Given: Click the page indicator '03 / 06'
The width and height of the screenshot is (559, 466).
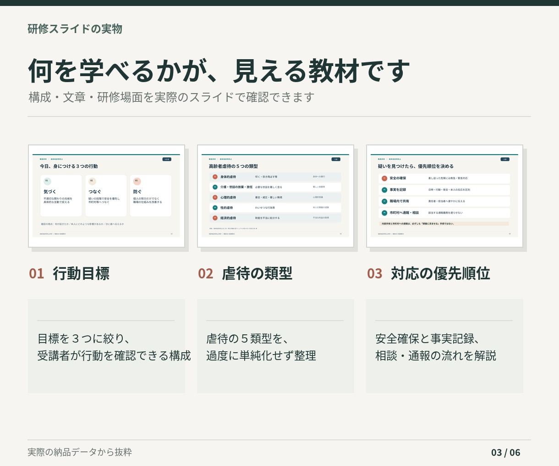Looking at the screenshot, I should coord(506,453).
